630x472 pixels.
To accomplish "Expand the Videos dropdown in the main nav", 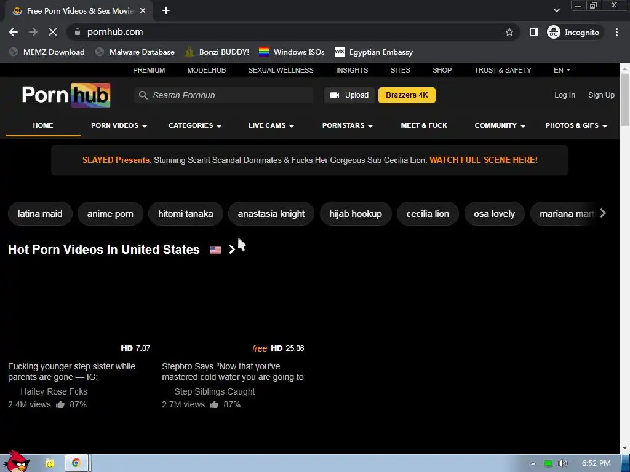I will (x=119, y=125).
